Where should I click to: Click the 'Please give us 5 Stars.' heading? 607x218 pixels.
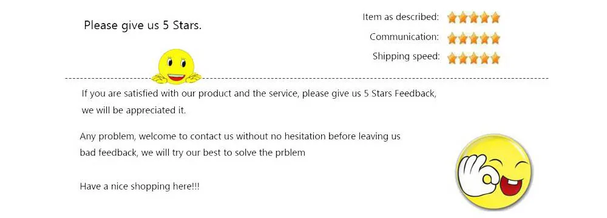(x=143, y=25)
